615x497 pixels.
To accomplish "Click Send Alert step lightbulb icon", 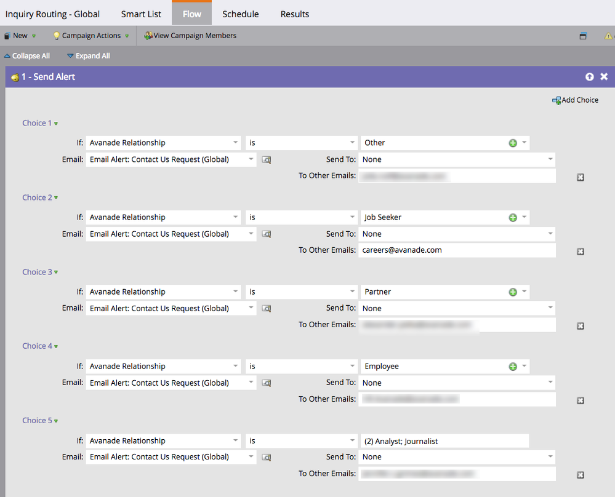I will (x=15, y=78).
